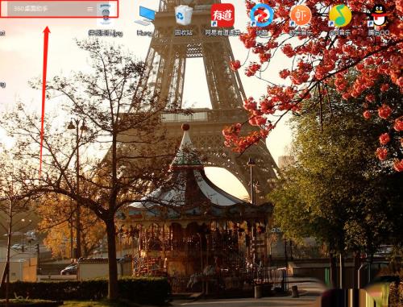Screen dimensions: 403x307
Task: Select the Youdao dictionary shortcut
Action: point(222,15)
